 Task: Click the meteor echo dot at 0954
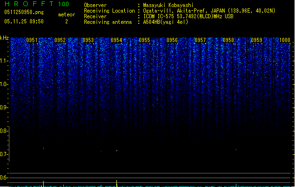[x=117, y=151]
